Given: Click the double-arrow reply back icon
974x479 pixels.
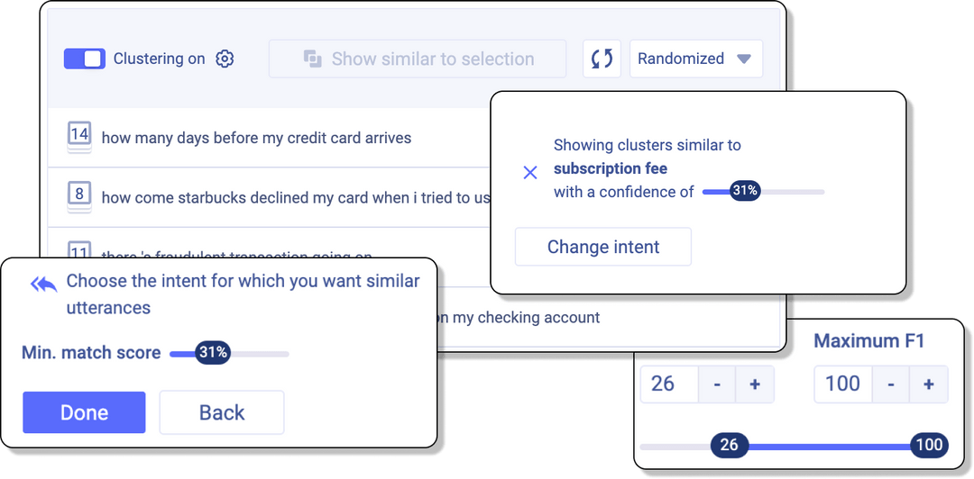Looking at the screenshot, I should point(43,285).
